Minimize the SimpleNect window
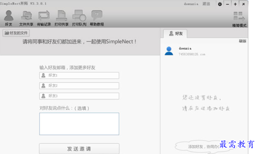Screen dimensions: 257x154 pyautogui.click(x=227, y=4)
